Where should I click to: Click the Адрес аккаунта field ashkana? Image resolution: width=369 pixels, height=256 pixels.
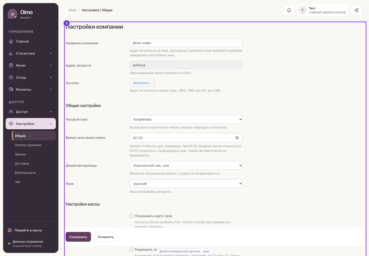(186, 65)
